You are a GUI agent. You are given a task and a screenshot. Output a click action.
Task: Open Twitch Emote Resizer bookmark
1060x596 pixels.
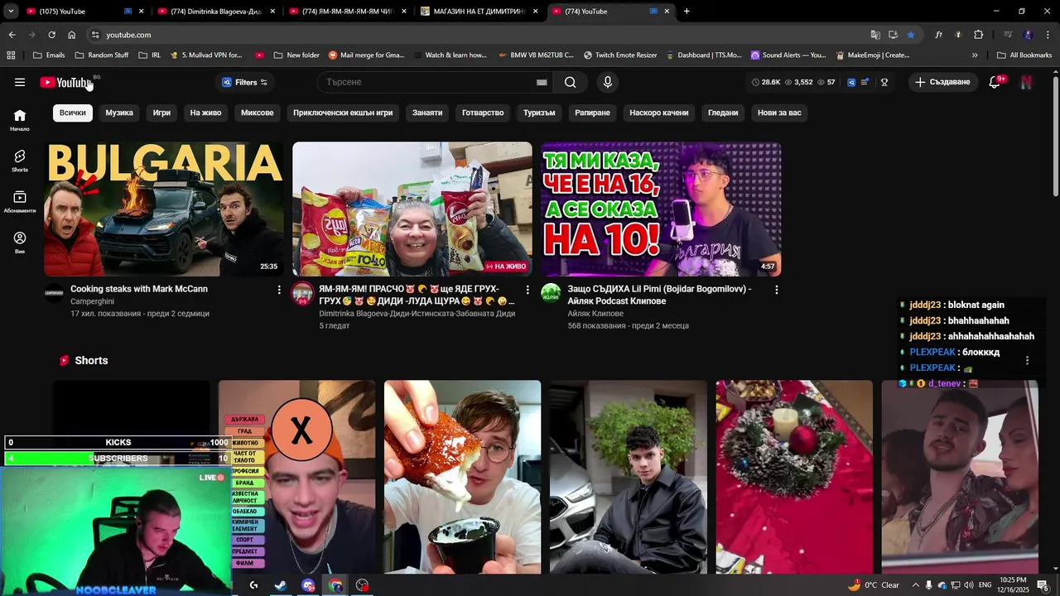620,55
